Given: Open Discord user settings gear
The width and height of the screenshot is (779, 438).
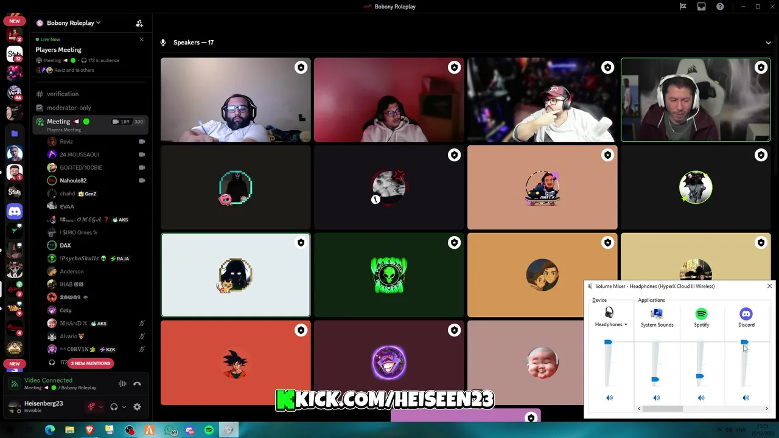Looking at the screenshot, I should tap(137, 407).
